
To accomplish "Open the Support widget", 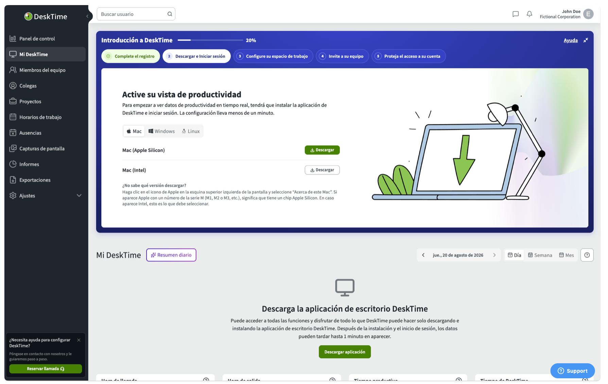I will pyautogui.click(x=573, y=371).
